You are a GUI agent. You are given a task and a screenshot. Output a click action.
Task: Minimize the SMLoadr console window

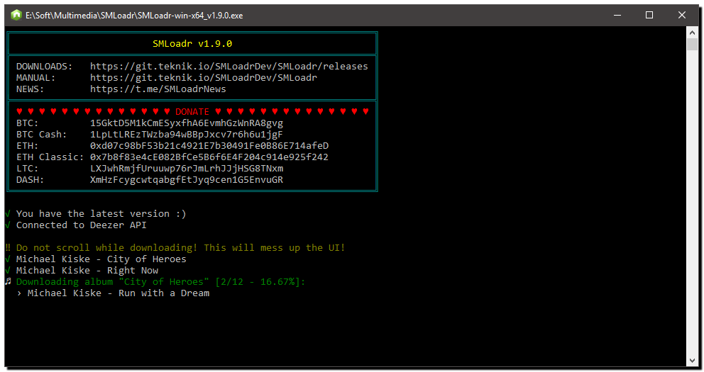click(x=617, y=16)
